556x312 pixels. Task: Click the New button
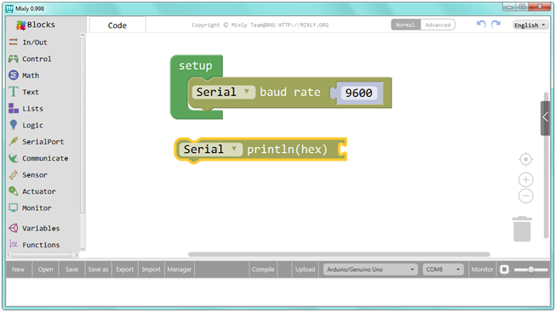click(19, 269)
